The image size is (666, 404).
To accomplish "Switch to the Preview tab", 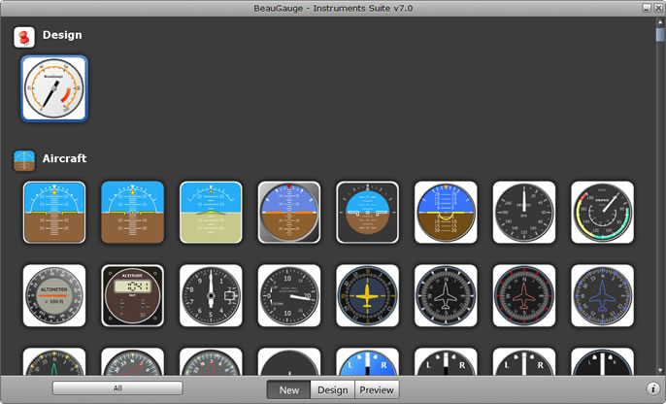I will click(x=377, y=390).
